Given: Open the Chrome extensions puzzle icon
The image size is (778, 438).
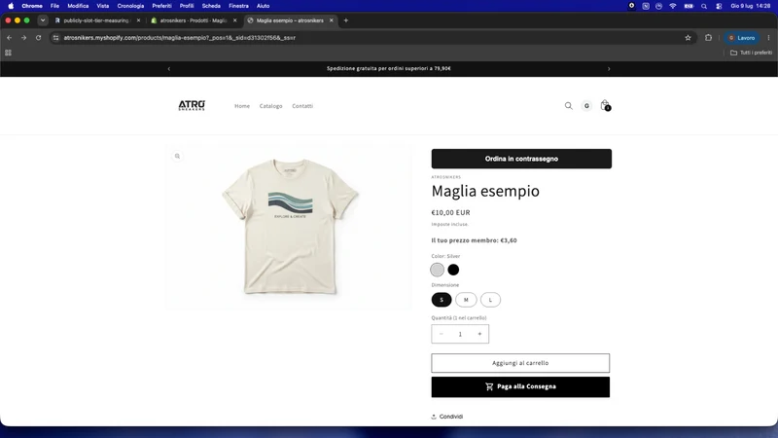Looking at the screenshot, I should coord(708,38).
